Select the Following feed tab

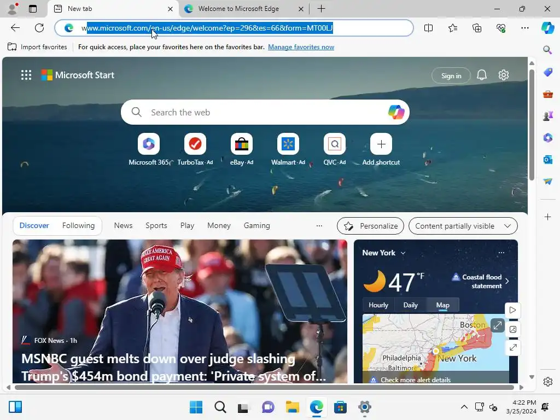pos(78,226)
